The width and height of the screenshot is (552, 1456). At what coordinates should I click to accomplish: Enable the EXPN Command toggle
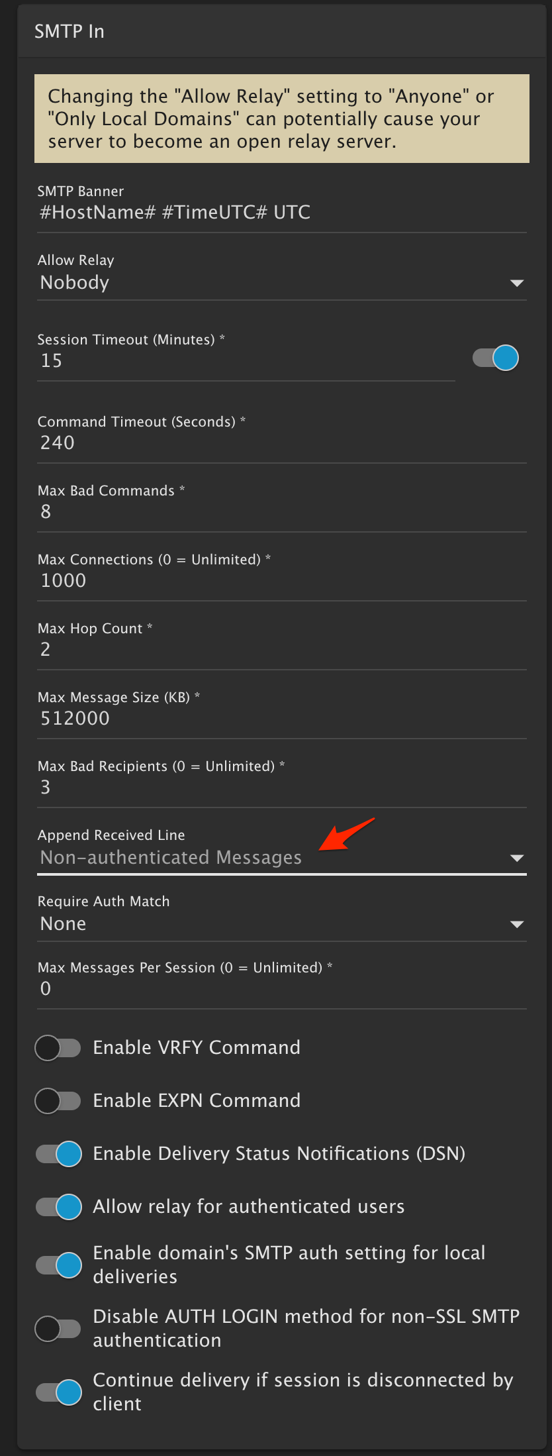(58, 1101)
